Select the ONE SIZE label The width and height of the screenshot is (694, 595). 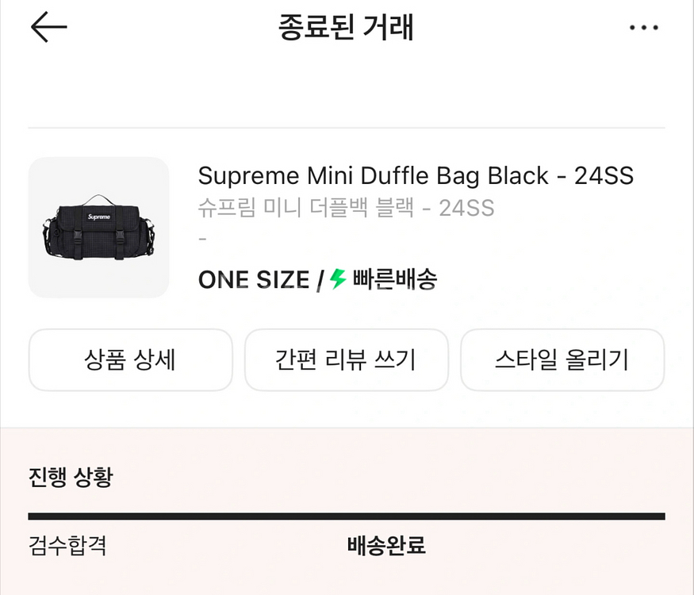[253, 280]
